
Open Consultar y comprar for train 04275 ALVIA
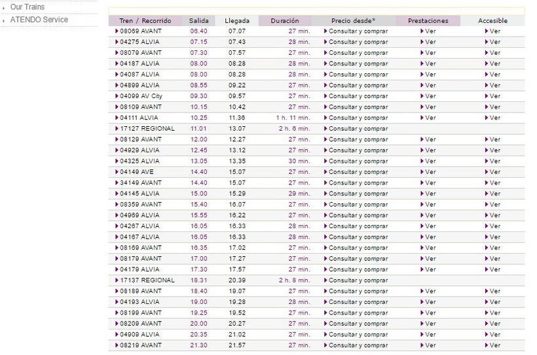click(358, 42)
